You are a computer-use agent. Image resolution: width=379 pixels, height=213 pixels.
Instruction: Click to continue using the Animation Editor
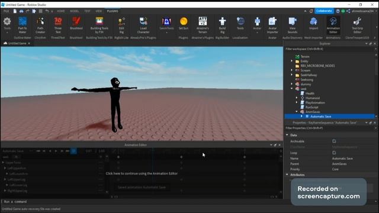142,173
